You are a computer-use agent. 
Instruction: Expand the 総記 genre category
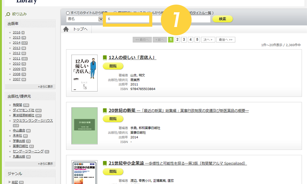point(10,182)
